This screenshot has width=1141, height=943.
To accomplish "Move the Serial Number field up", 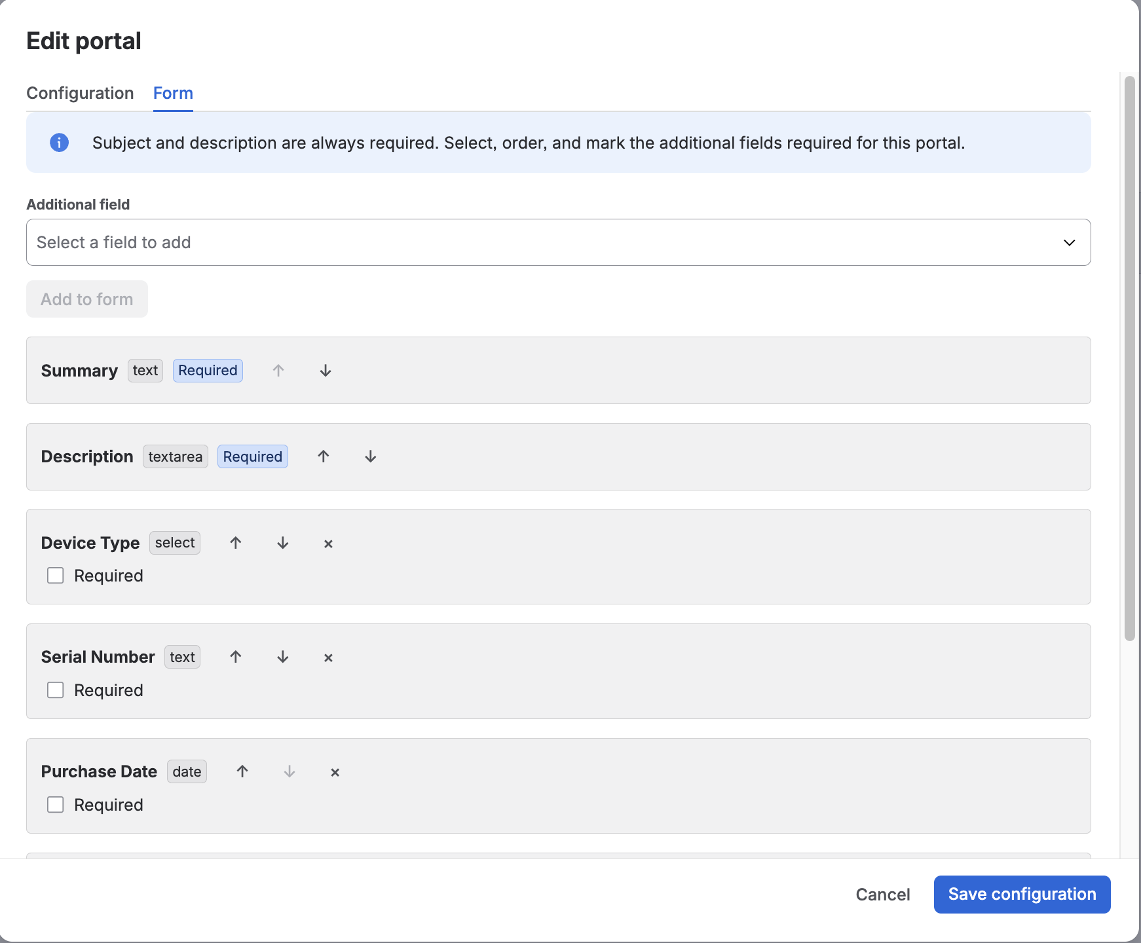I will [x=236, y=657].
